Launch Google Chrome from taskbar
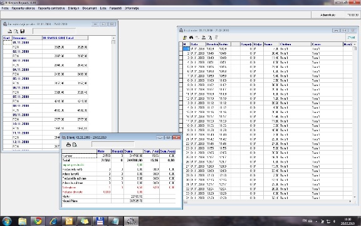This screenshot has height=226, width=361. 38,221
